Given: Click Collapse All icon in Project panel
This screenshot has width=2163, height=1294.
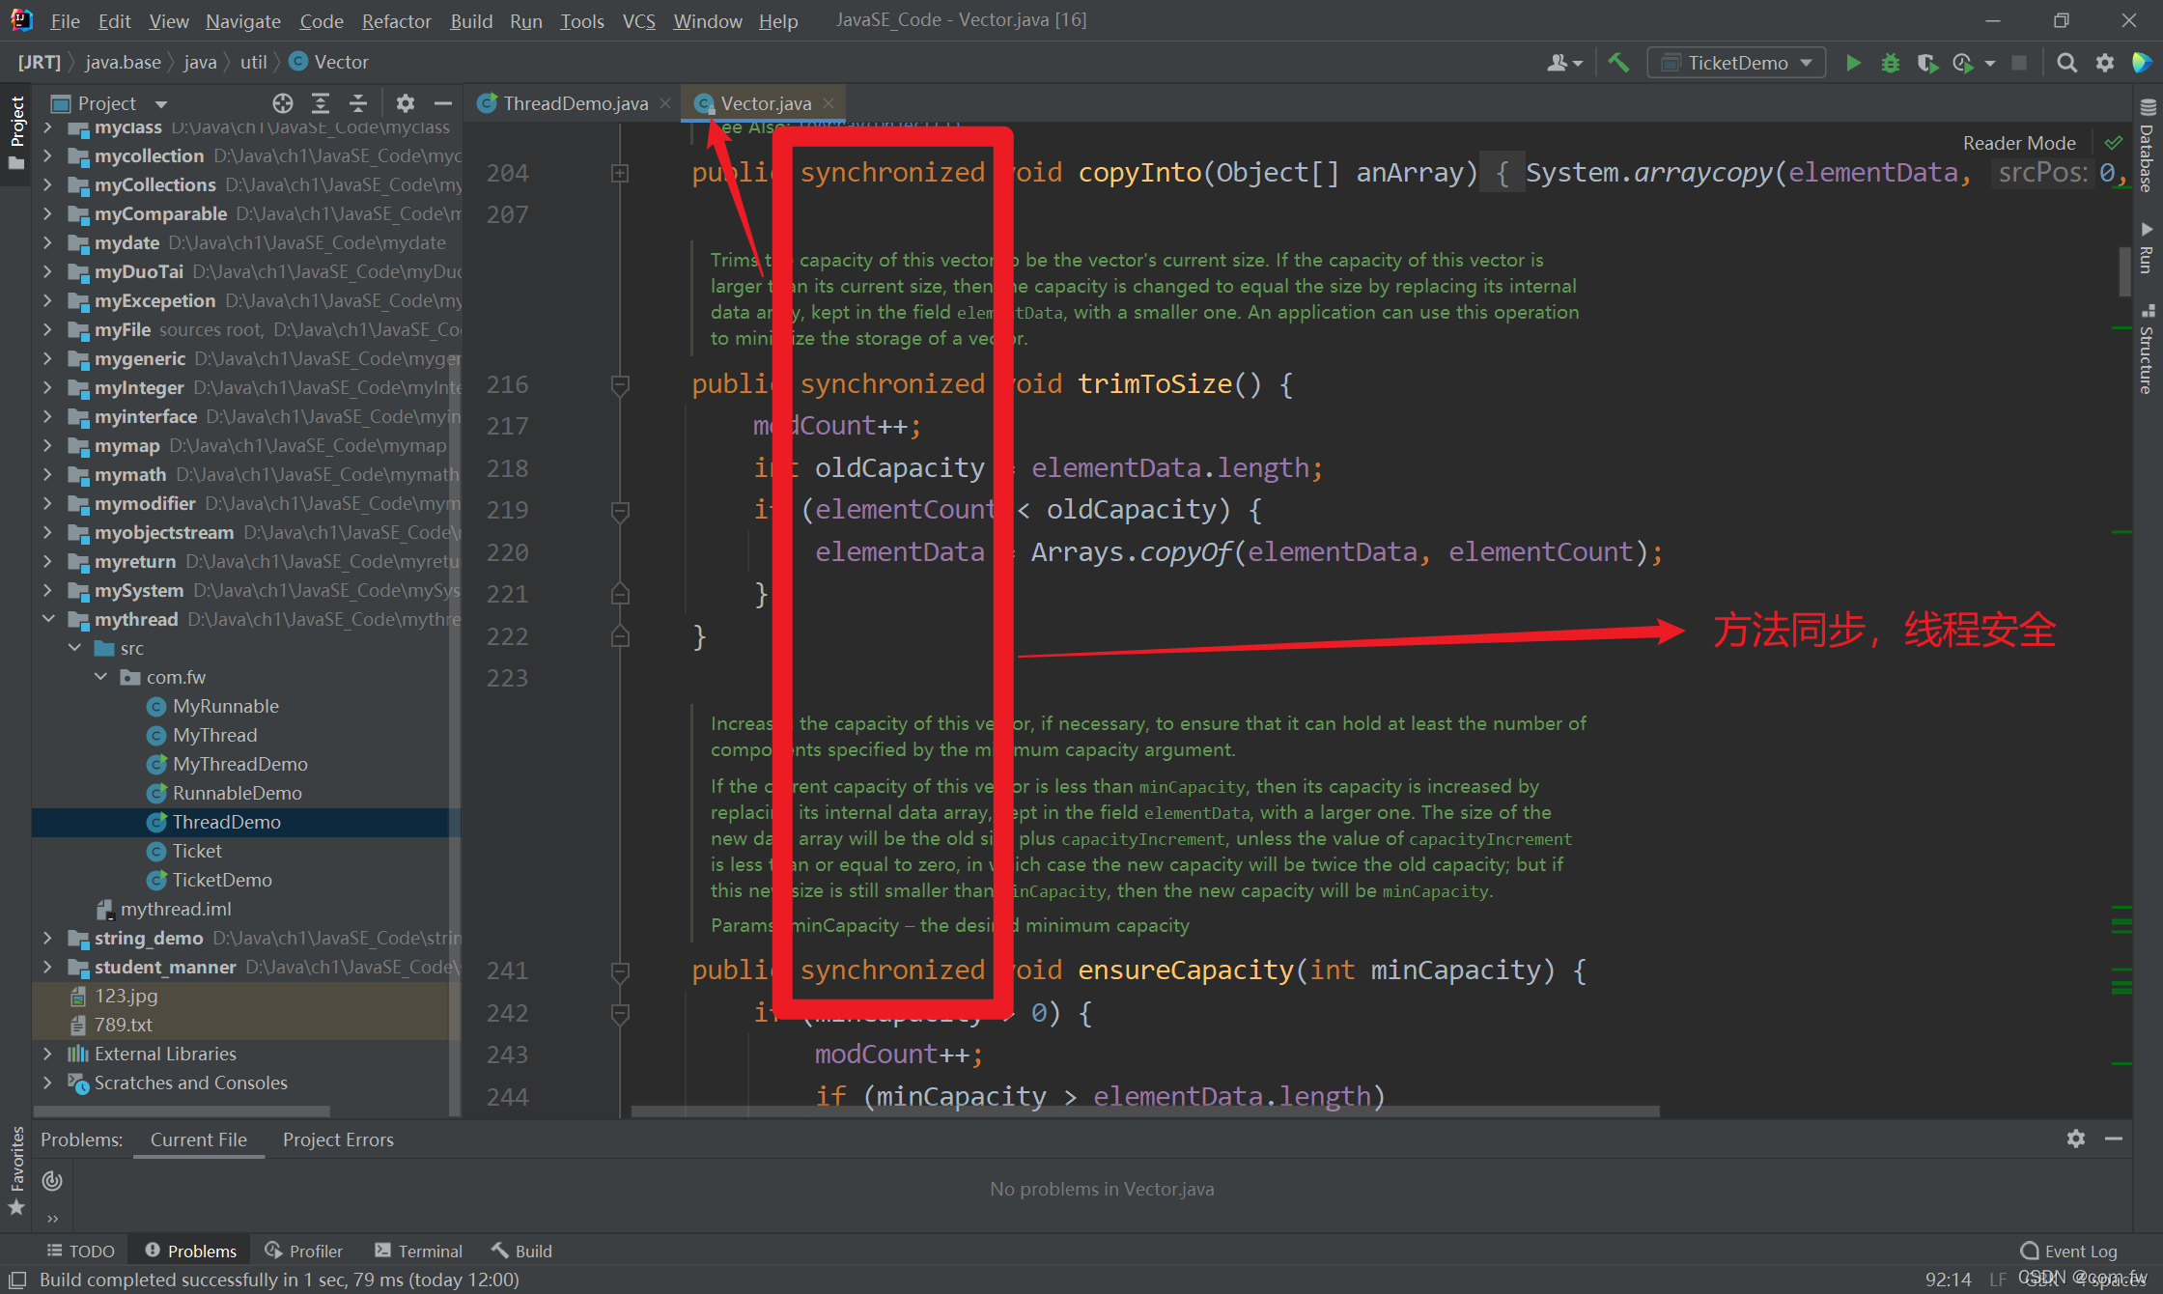Looking at the screenshot, I should (358, 103).
